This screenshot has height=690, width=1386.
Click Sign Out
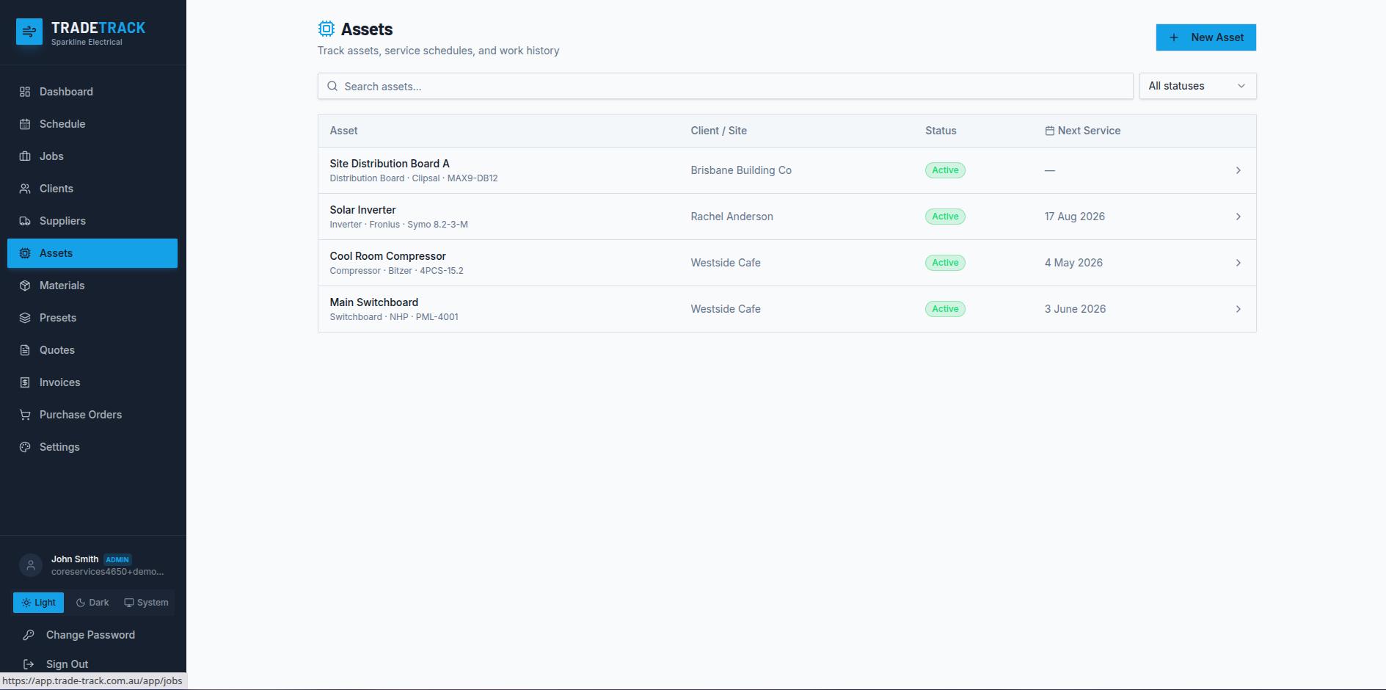(67, 664)
